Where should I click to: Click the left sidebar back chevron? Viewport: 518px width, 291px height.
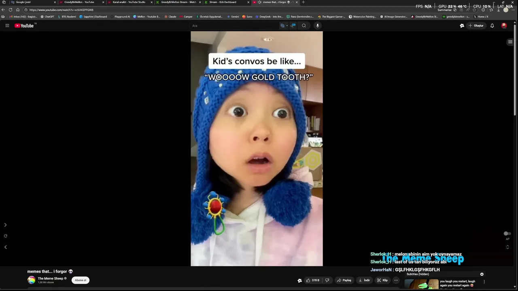[5, 247]
